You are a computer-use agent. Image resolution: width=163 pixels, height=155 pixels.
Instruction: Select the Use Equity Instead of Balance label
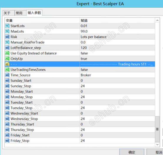(x=34, y=53)
